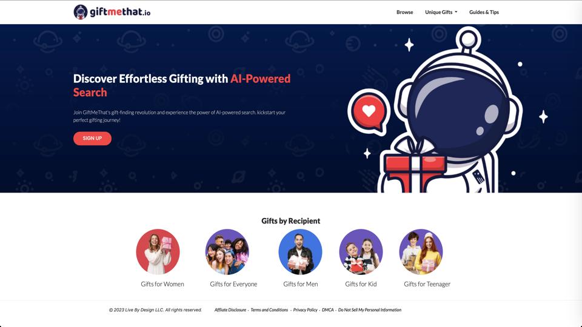Screen dimensions: 582x327
Task: Expand the Unique Gifts dropdown menu
Action: tap(441, 12)
